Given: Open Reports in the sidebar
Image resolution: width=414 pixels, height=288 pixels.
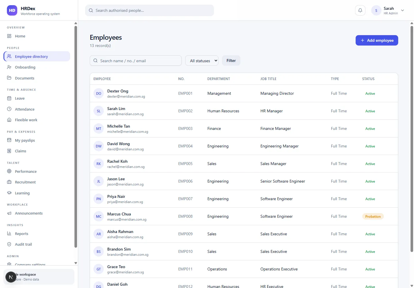Looking at the screenshot, I should click(37, 234).
